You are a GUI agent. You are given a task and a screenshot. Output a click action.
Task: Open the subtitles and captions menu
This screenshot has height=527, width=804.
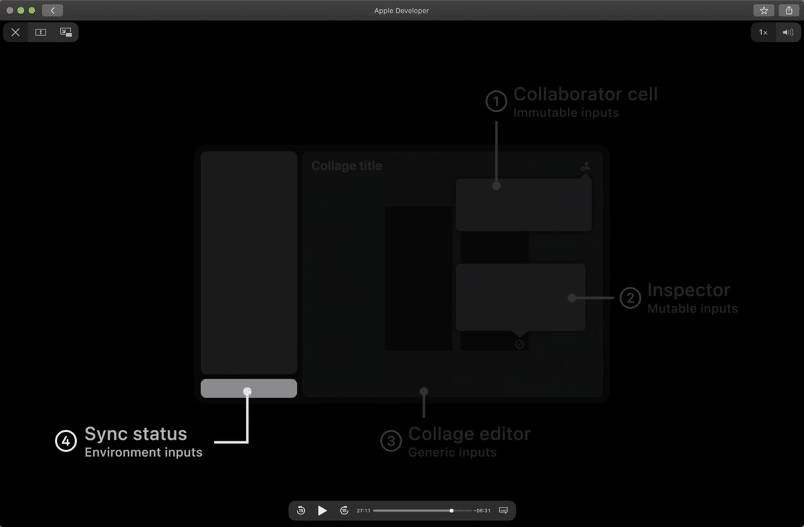[x=503, y=510]
